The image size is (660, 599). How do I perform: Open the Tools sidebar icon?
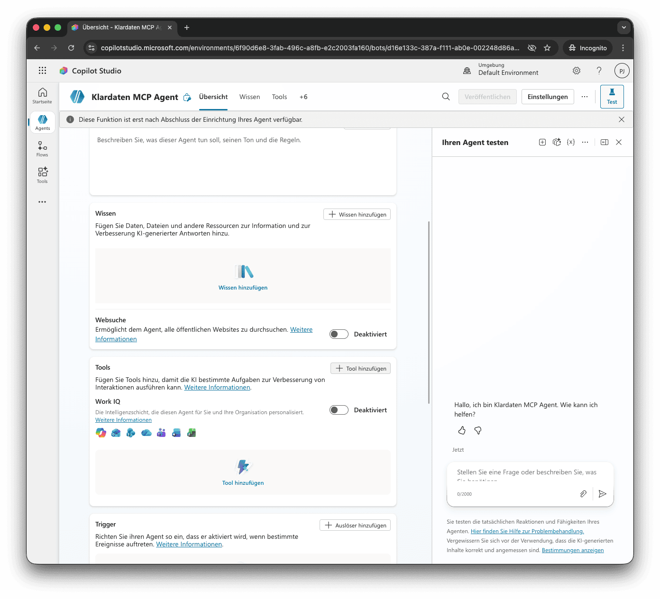tap(42, 175)
